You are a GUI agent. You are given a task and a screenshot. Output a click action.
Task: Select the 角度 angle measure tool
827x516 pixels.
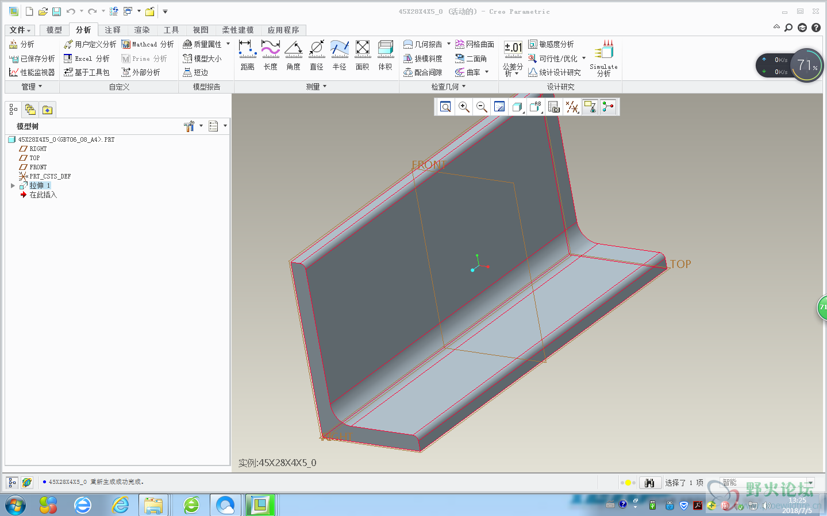point(294,56)
